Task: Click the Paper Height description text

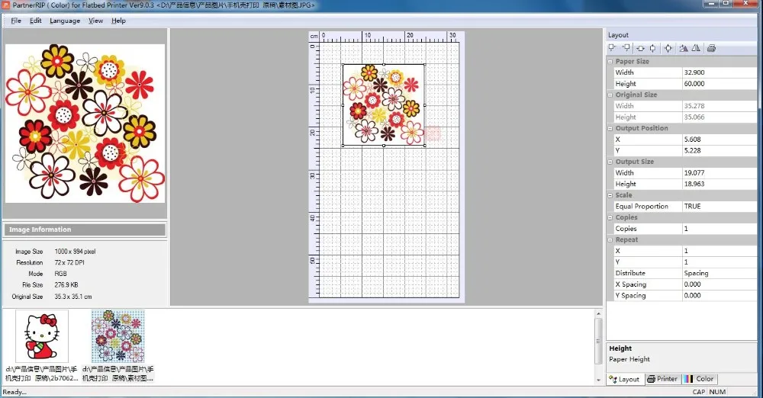Action: tap(629, 360)
